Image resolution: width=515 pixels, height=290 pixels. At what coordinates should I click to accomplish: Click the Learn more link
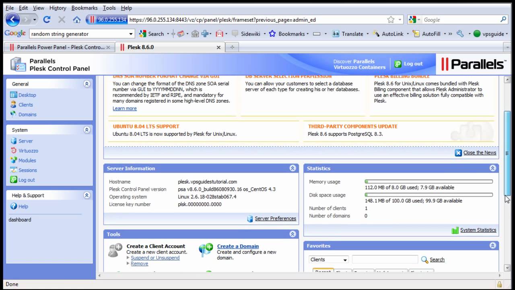click(125, 108)
